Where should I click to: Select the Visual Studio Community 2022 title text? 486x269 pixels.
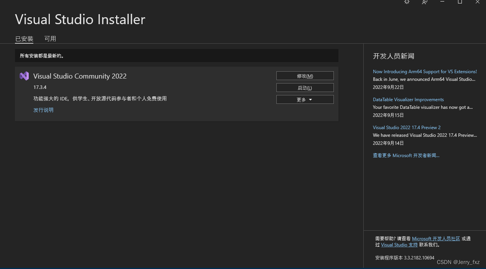[80, 76]
